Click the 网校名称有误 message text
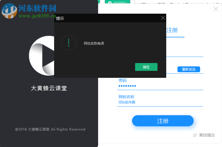Image resolution: width=222 pixels, height=147 pixels. tap(94, 44)
